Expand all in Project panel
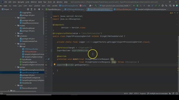 31,9
